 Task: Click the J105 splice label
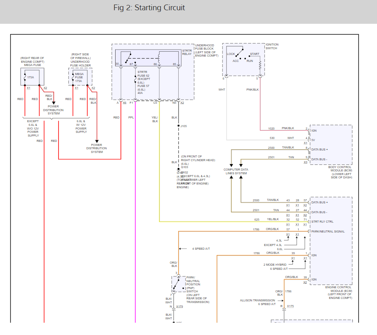pyautogui.click(x=184, y=126)
